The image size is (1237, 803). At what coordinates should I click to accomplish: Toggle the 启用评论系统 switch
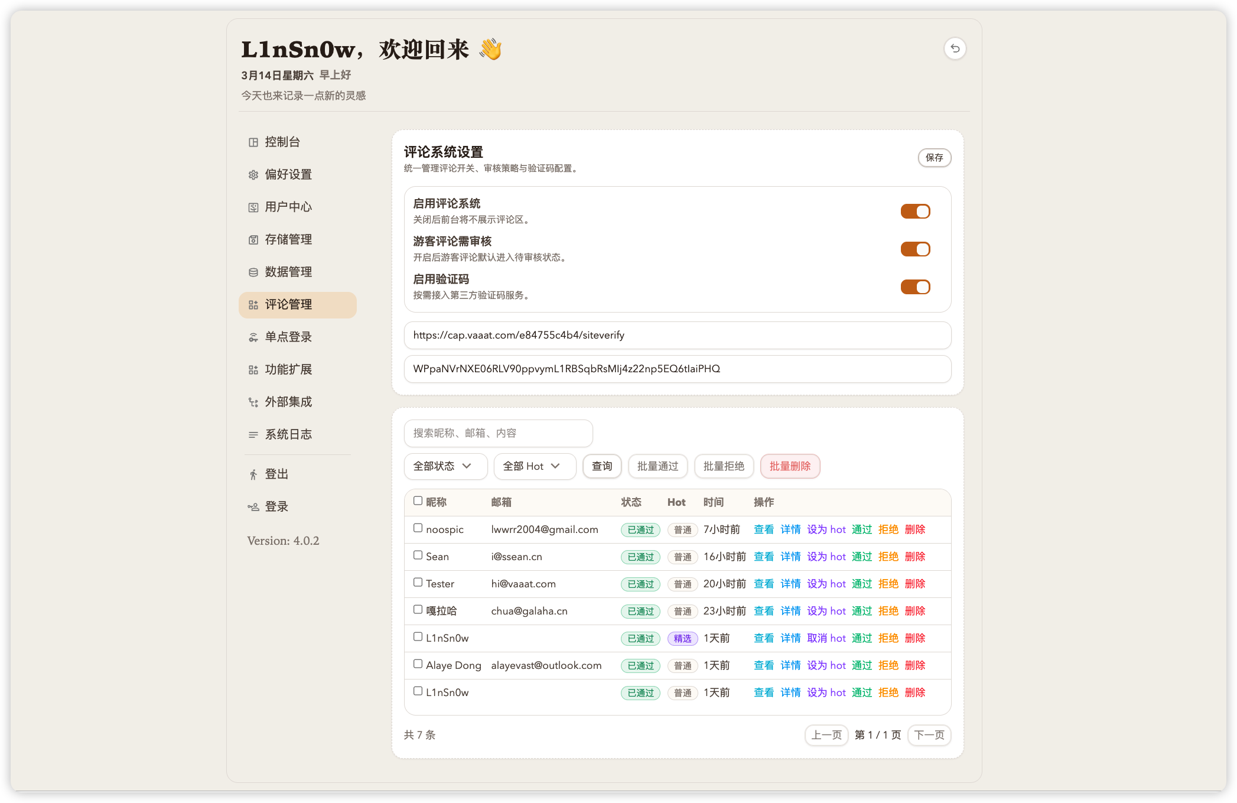(x=915, y=212)
